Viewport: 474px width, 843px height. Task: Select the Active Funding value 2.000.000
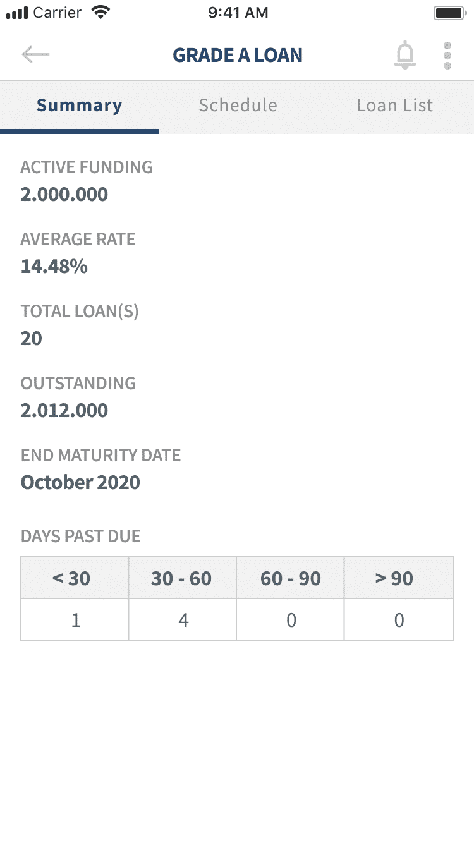tap(64, 194)
